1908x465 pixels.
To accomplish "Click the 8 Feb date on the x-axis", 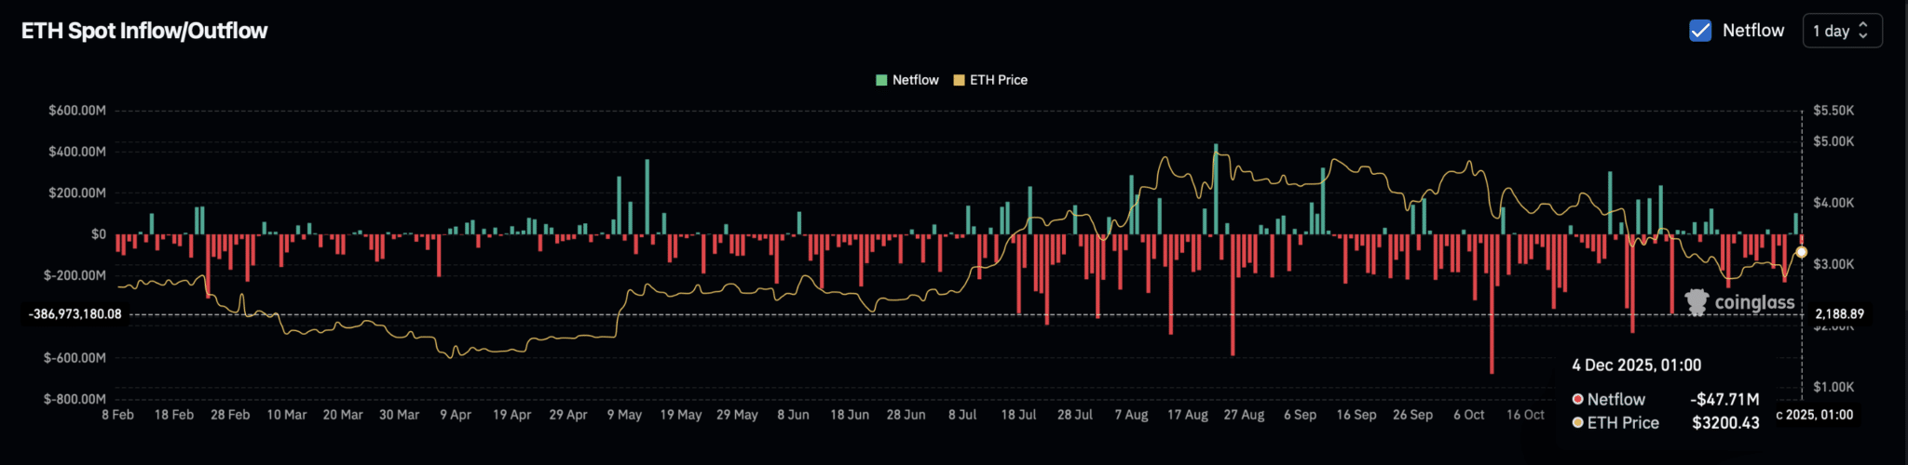I will pos(117,415).
